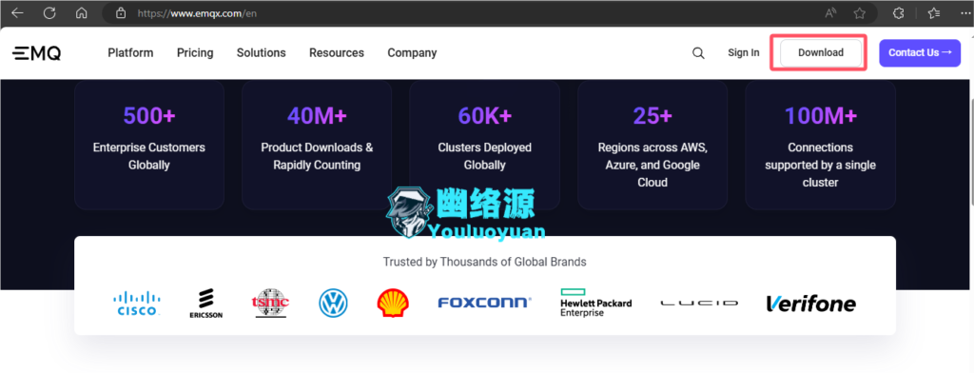The height and width of the screenshot is (373, 974).
Task: Open the Company menu
Action: tap(412, 53)
